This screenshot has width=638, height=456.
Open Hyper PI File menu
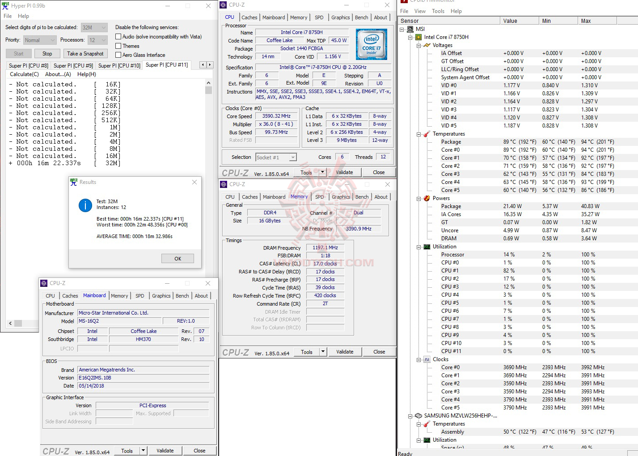pyautogui.click(x=8, y=16)
